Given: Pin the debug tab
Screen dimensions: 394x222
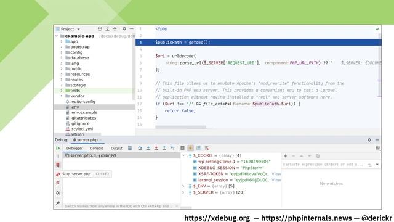Looking at the screenshot, I should [x=58, y=203].
